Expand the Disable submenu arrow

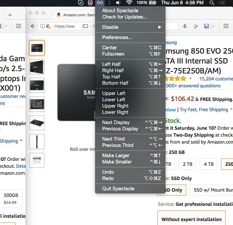point(160,27)
